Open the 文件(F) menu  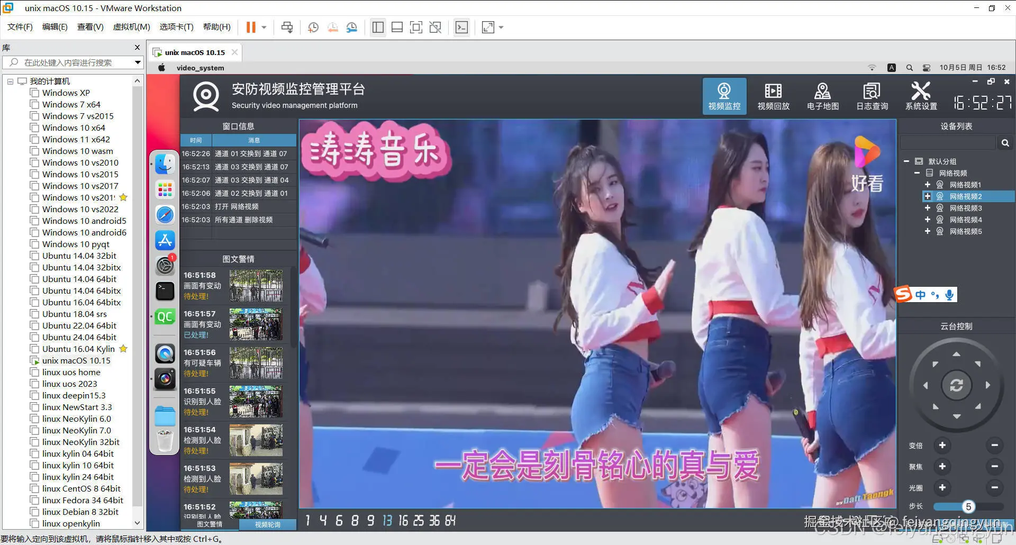point(20,27)
